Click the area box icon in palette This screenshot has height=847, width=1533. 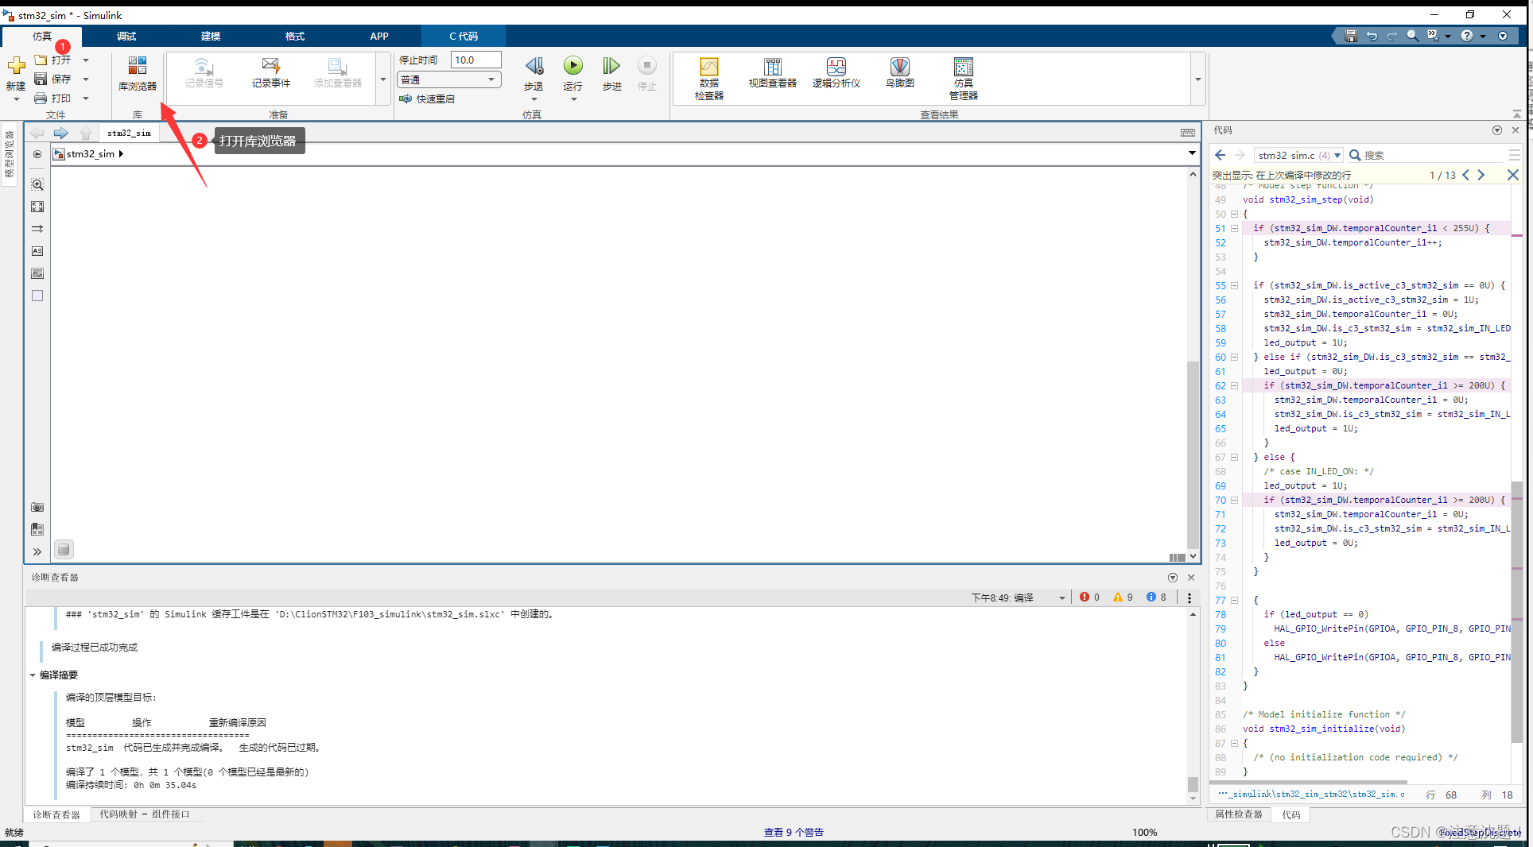point(37,296)
